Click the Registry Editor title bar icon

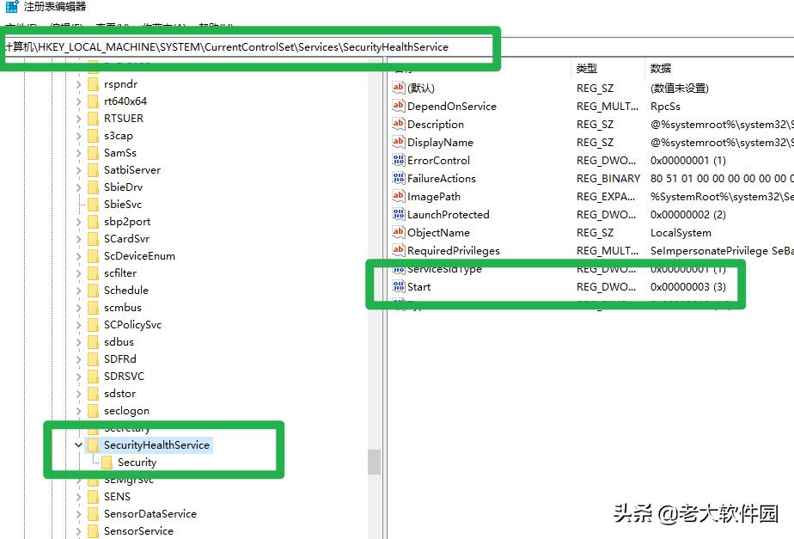pyautogui.click(x=12, y=7)
